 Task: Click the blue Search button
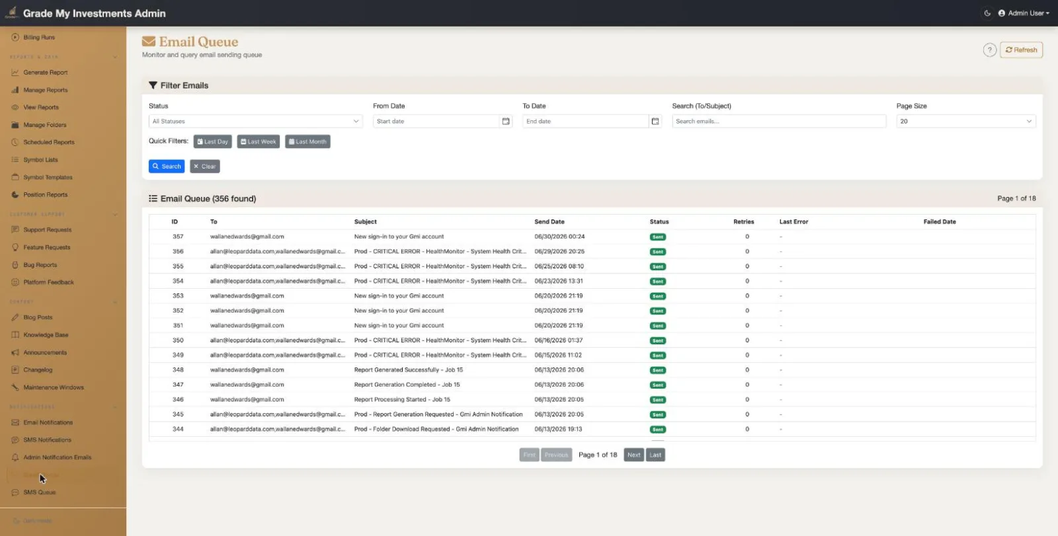pos(167,167)
